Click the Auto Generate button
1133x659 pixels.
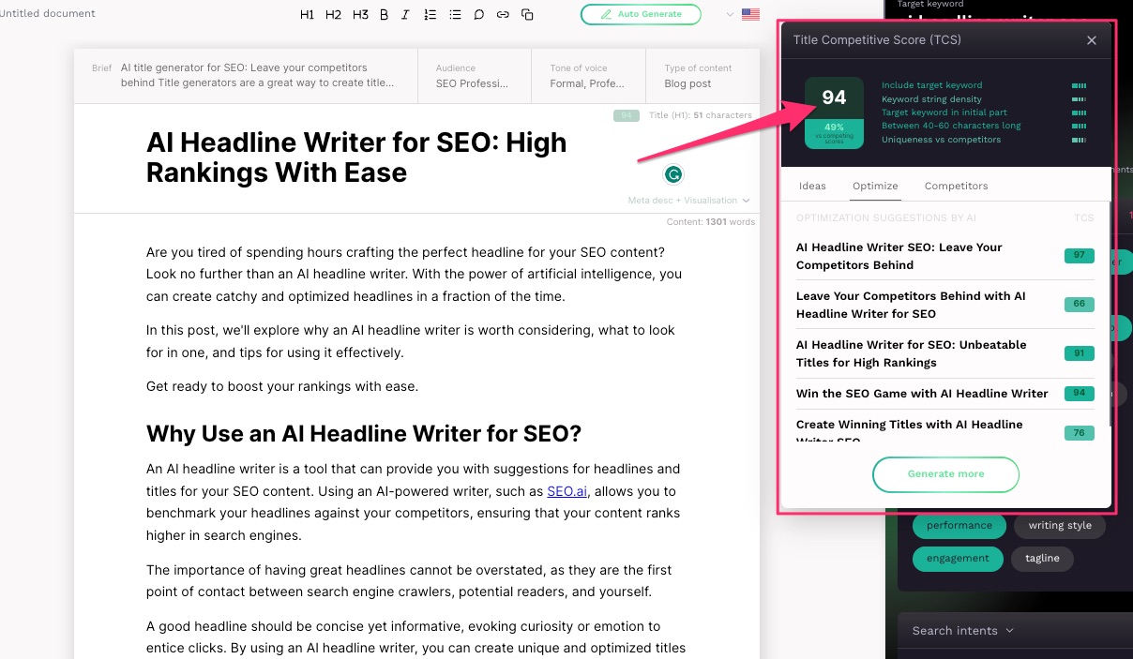(x=641, y=14)
